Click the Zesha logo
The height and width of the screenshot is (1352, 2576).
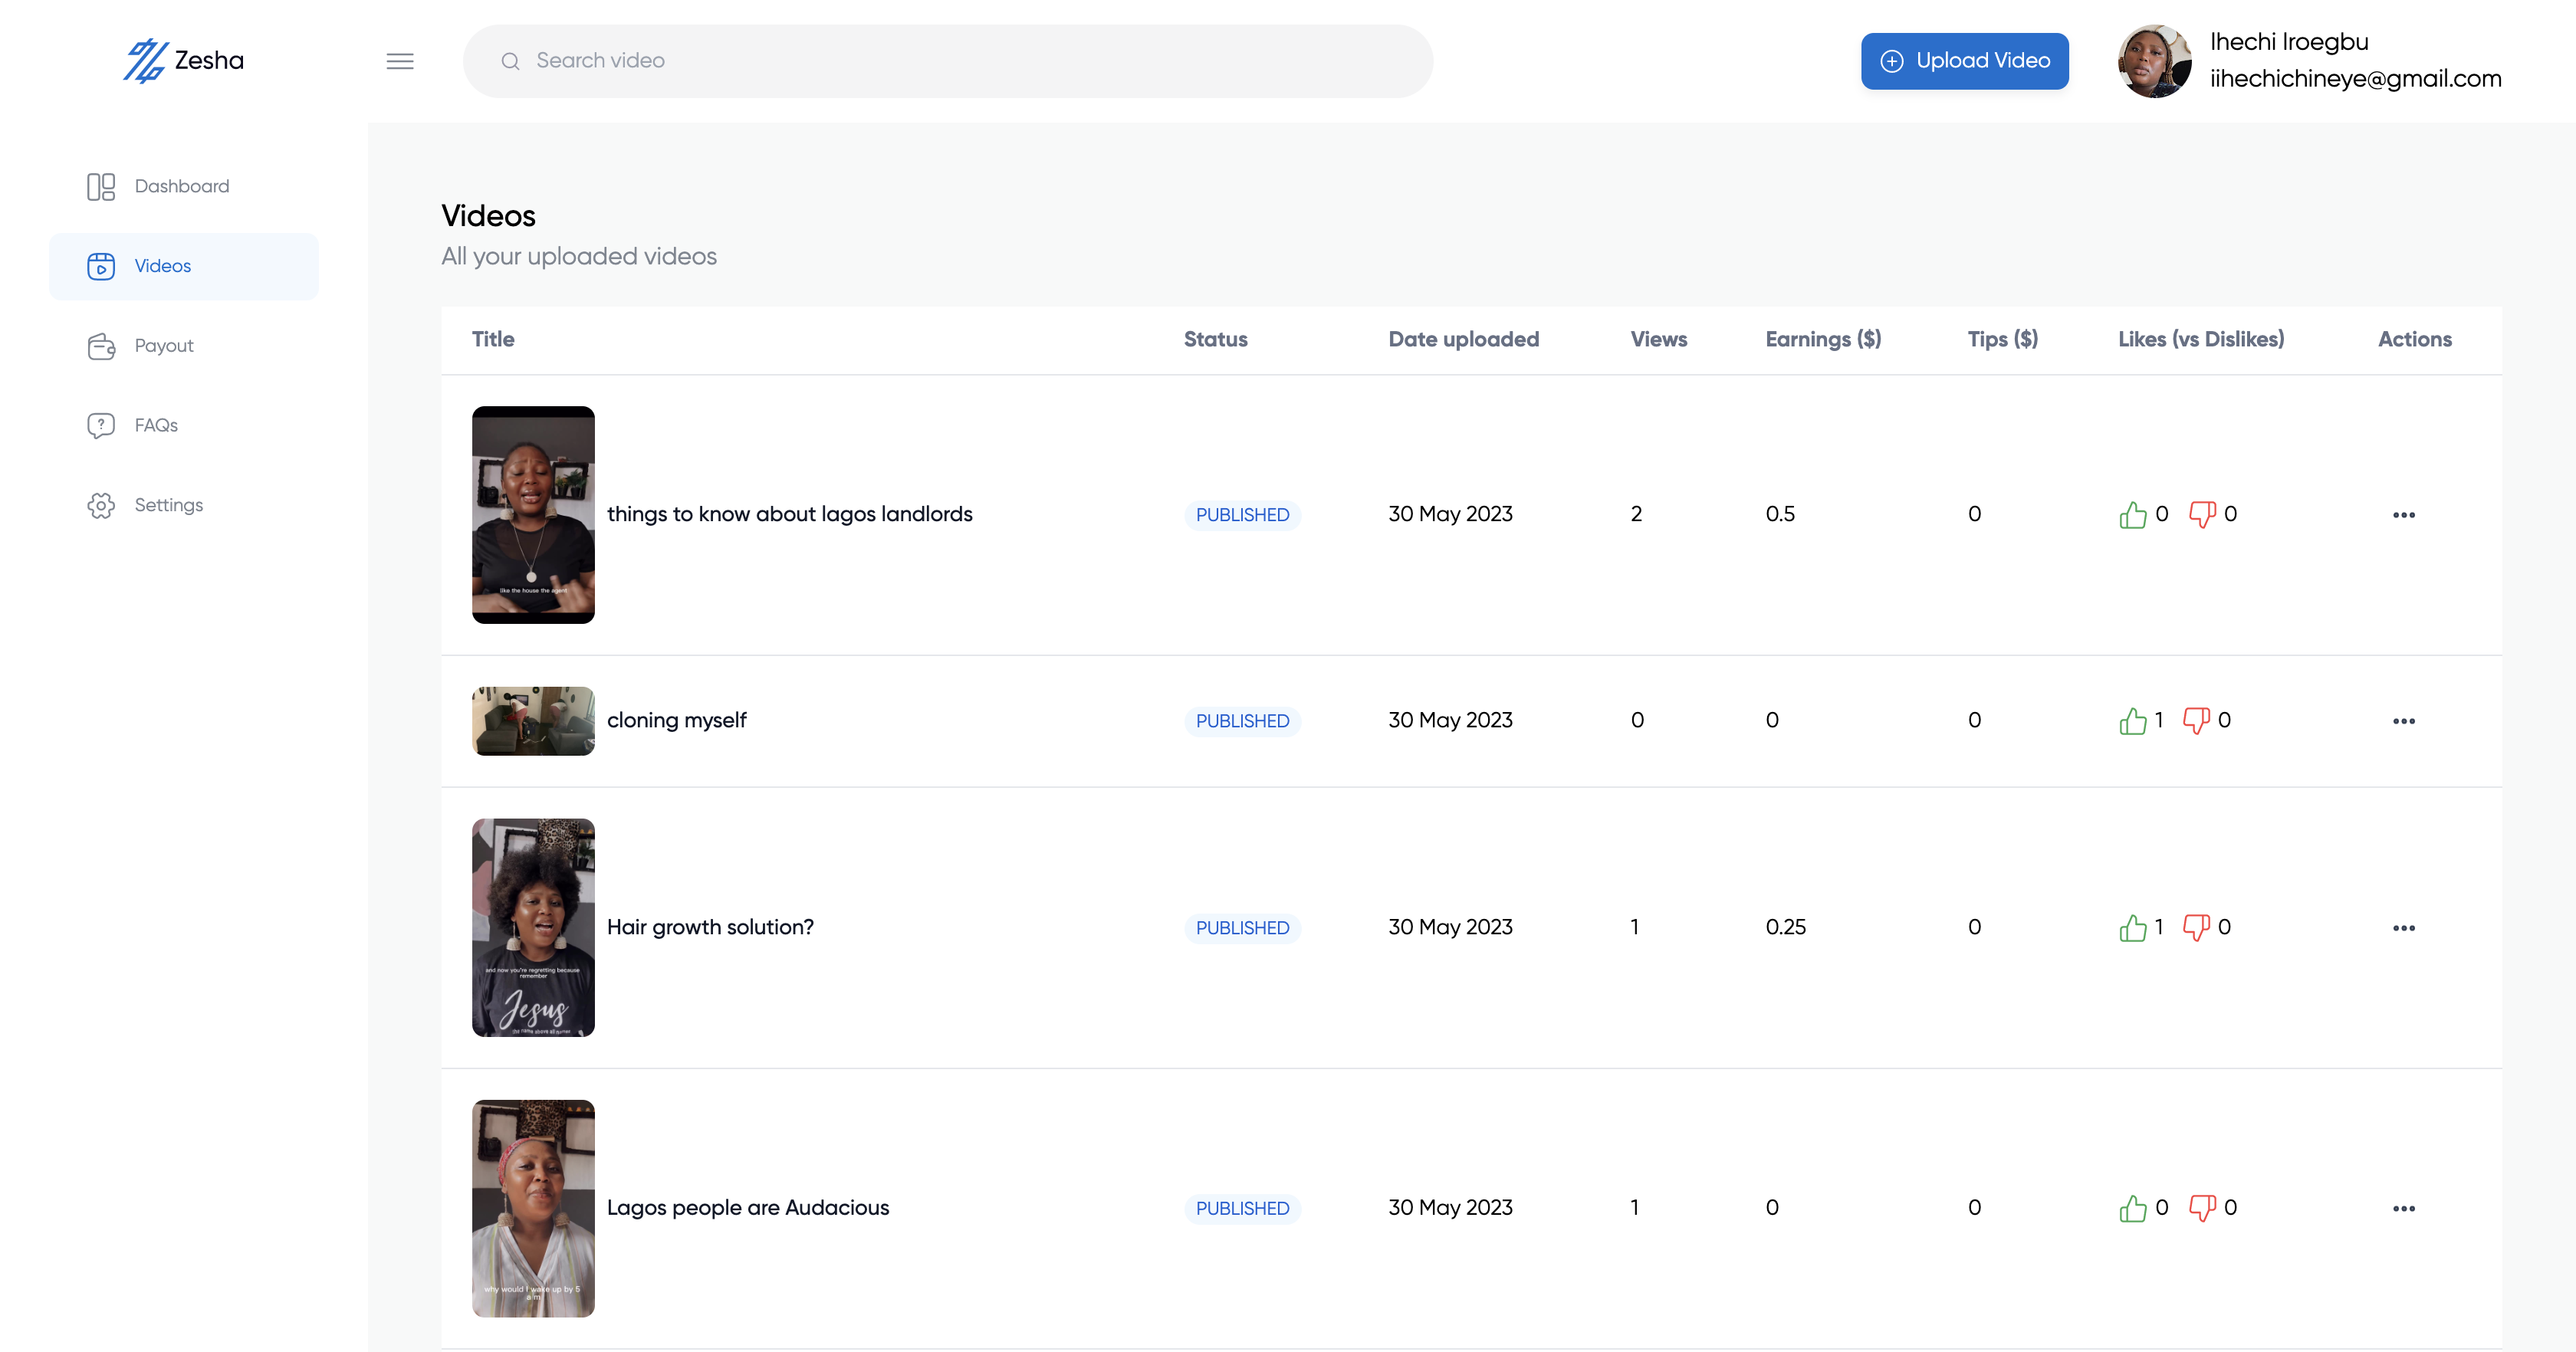point(183,60)
